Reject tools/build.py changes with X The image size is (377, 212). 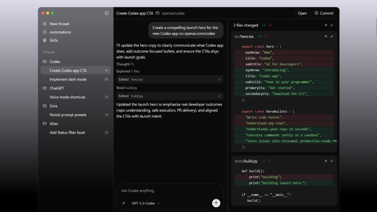tap(326, 161)
